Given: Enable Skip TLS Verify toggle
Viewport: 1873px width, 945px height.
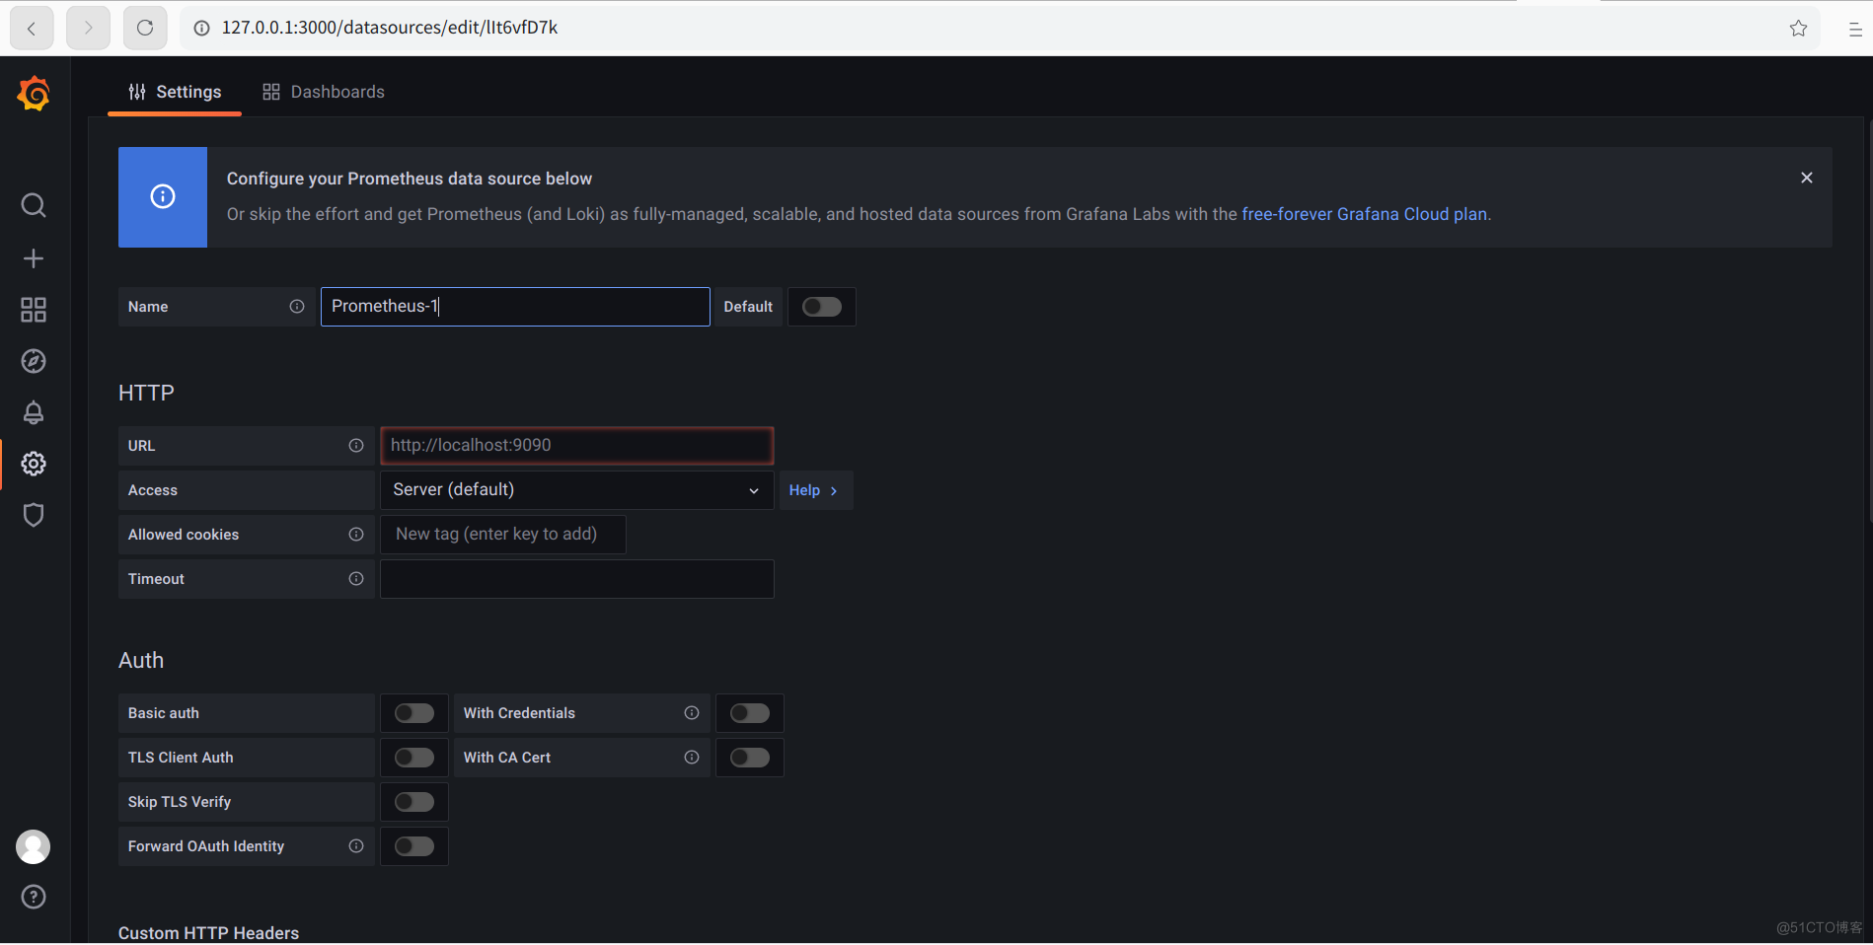Looking at the screenshot, I should point(414,802).
